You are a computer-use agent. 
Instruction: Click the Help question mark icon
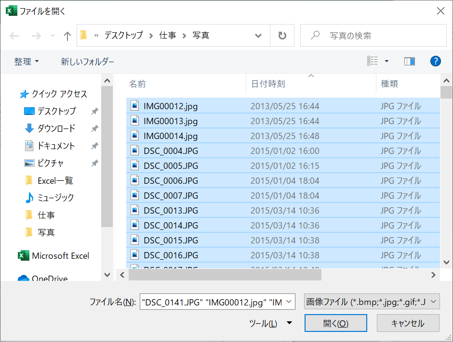tap(435, 61)
